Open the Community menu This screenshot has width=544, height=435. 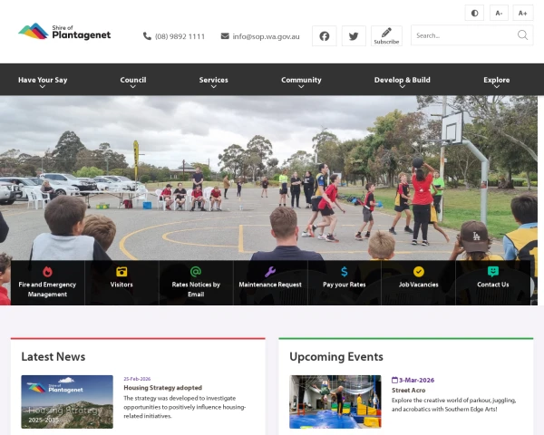301,80
